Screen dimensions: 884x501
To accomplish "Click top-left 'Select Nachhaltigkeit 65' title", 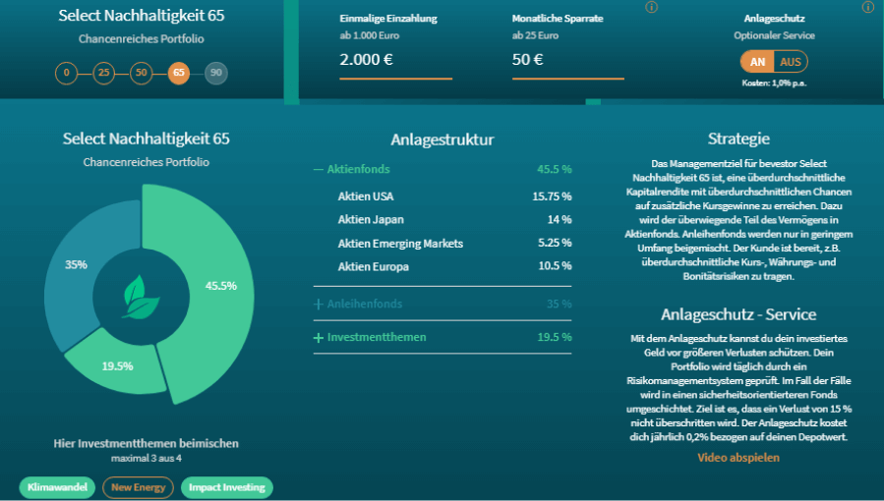I will (x=142, y=16).
